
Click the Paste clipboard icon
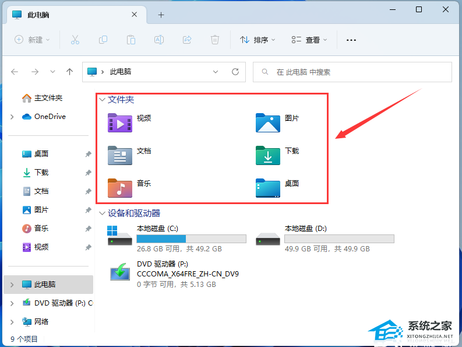[x=131, y=40]
